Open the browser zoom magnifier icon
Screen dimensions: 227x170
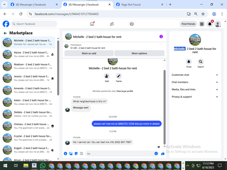[196, 14]
